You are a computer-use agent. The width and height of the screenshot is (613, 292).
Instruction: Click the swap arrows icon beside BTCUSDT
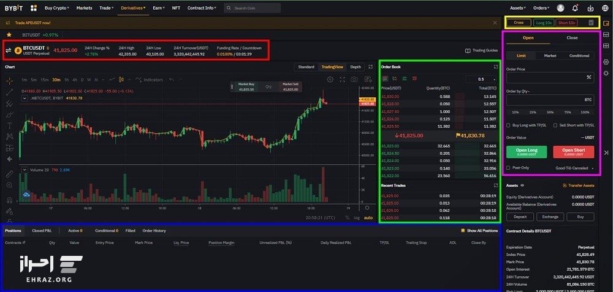tap(8, 50)
